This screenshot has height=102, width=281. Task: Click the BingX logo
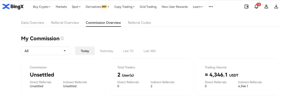(x=13, y=7)
